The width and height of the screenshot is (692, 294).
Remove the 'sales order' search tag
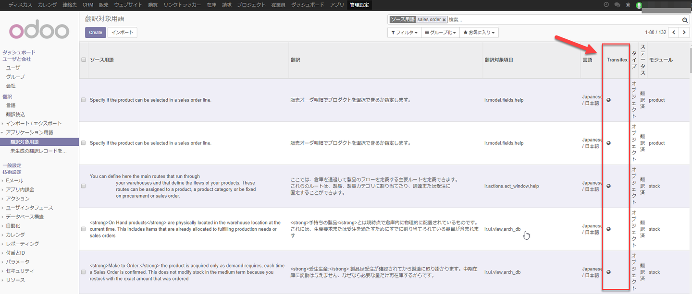pos(444,20)
